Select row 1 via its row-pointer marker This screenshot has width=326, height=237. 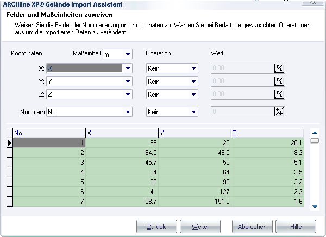(10, 143)
